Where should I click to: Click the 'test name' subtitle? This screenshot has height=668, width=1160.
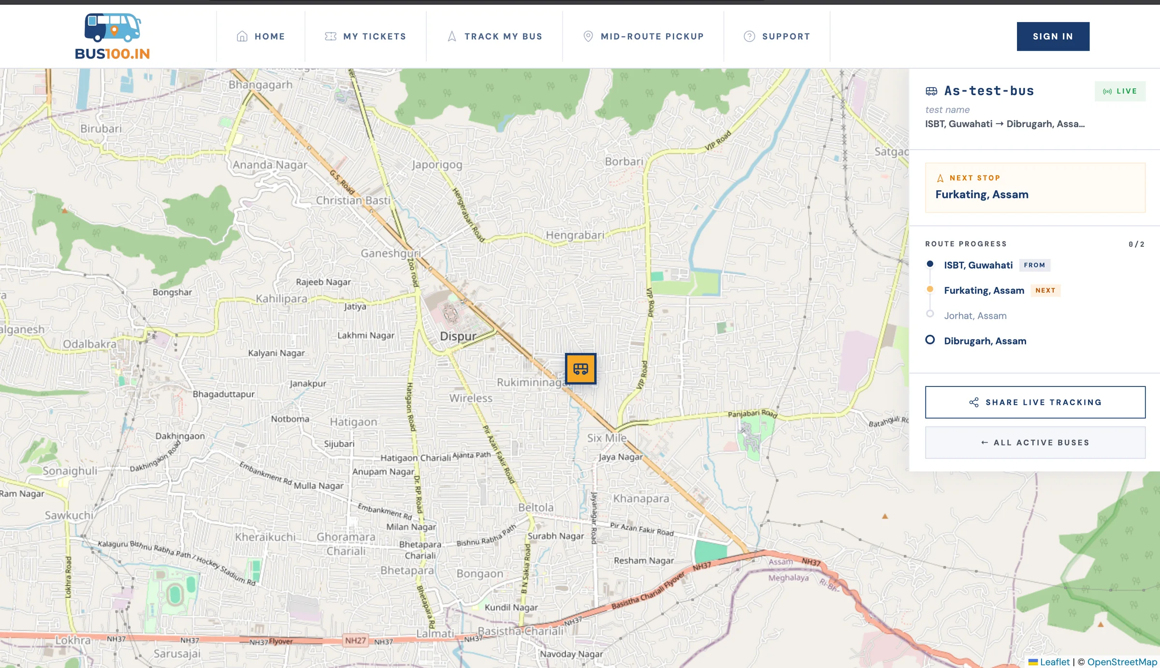click(x=947, y=110)
